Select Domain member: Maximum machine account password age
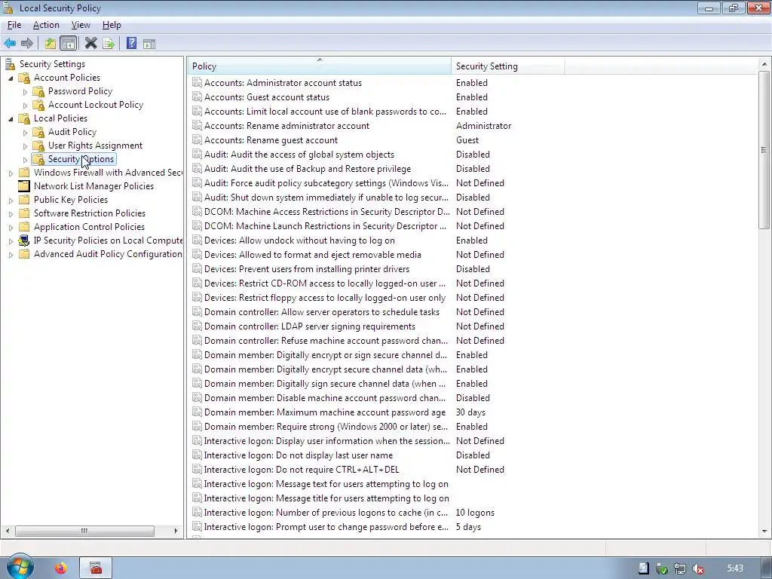 pyautogui.click(x=324, y=412)
